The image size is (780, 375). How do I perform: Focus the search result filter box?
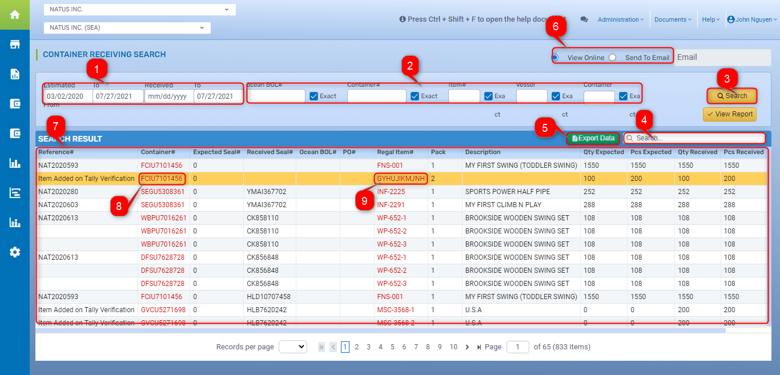click(x=694, y=138)
